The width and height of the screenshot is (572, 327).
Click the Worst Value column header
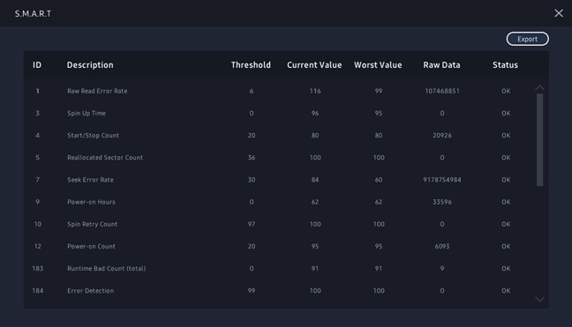[x=378, y=65]
